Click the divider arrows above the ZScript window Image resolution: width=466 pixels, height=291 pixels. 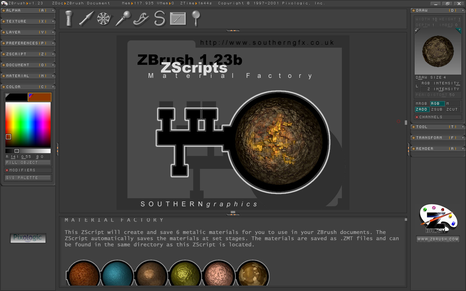[x=233, y=215]
